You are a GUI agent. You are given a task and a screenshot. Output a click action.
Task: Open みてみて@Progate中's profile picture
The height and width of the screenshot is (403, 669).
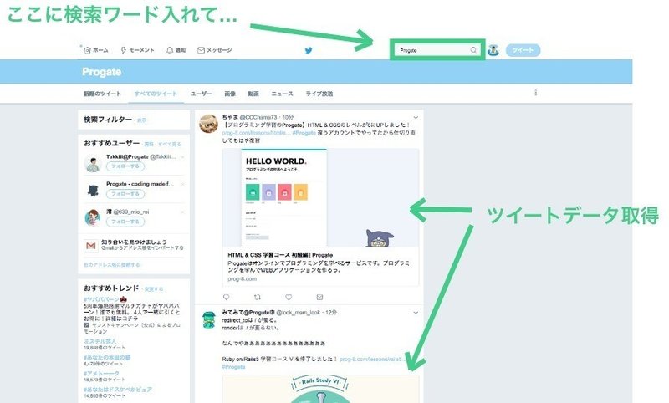pos(208,319)
